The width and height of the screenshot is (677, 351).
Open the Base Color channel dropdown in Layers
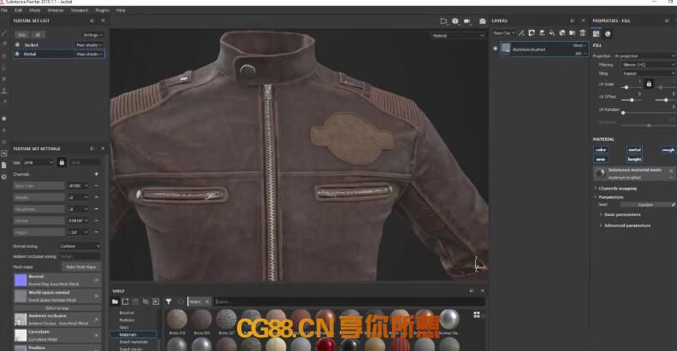(504, 32)
